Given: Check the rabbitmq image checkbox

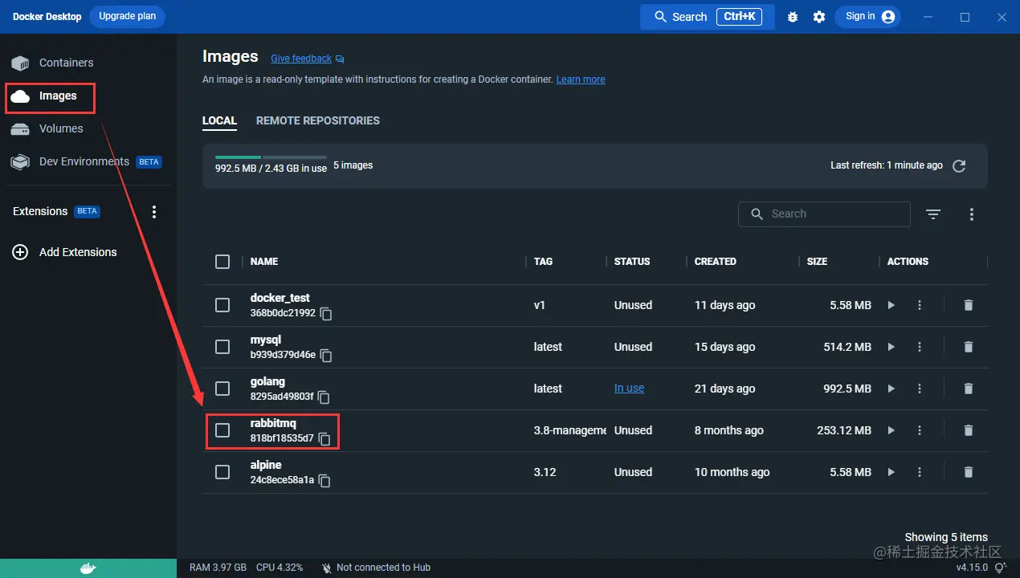Looking at the screenshot, I should tap(222, 430).
